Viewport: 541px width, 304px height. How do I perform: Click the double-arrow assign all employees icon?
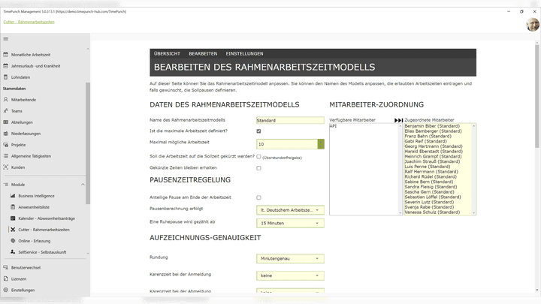(398, 120)
